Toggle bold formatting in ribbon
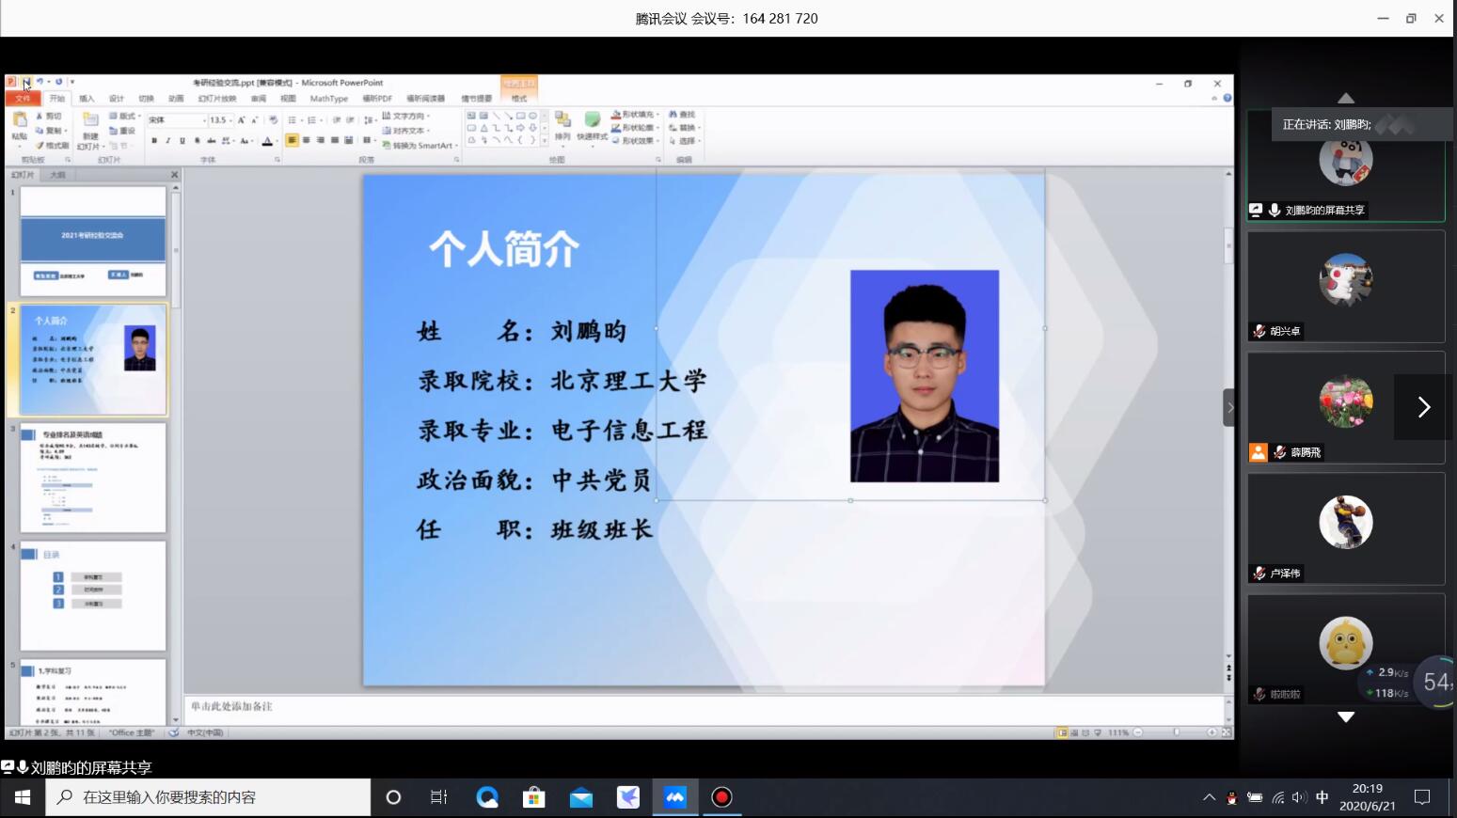Image resolution: width=1457 pixels, height=818 pixels. 154,141
